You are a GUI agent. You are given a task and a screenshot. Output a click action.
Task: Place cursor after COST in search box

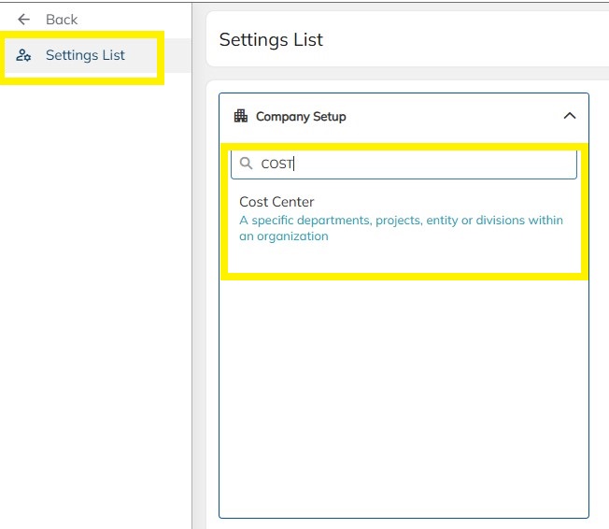295,164
